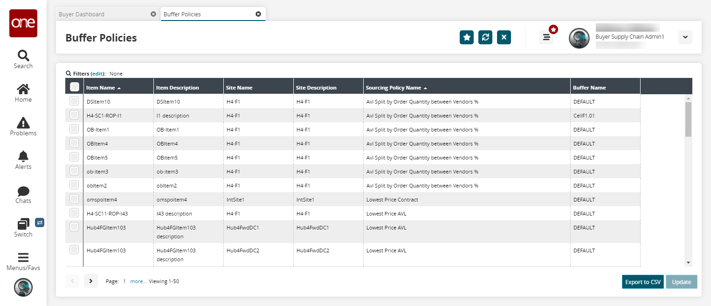This screenshot has width=711, height=306.
Task: Close the Buffer Policies tab
Action: click(x=258, y=14)
